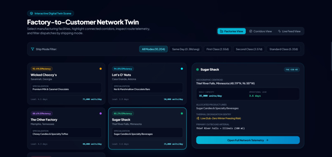Click the compass icon in Corridors View tab
Screen dimensions: 332x157
click(251, 31)
